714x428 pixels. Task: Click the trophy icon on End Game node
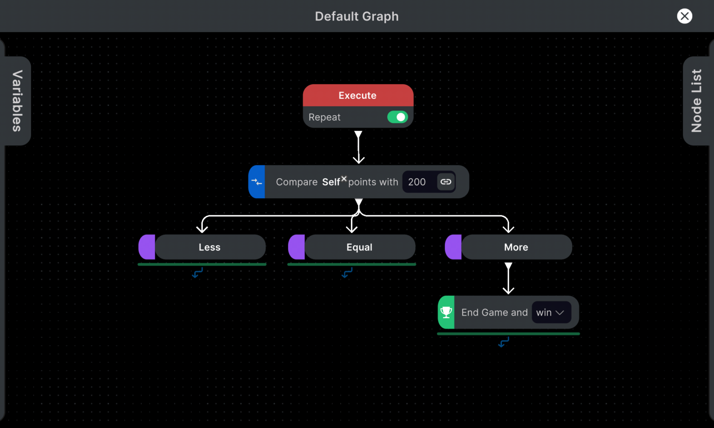[446, 312]
